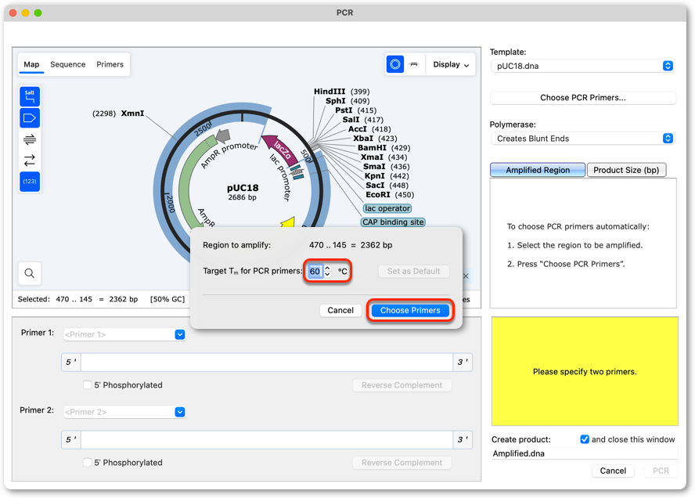Click the Cancel button beside PCR

point(613,471)
